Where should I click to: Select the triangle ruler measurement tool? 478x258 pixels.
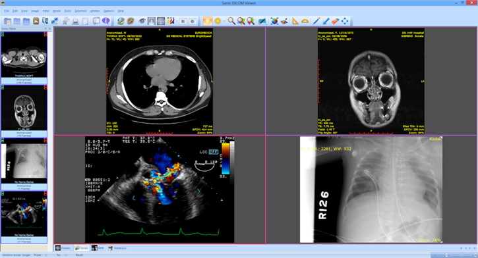click(295, 21)
